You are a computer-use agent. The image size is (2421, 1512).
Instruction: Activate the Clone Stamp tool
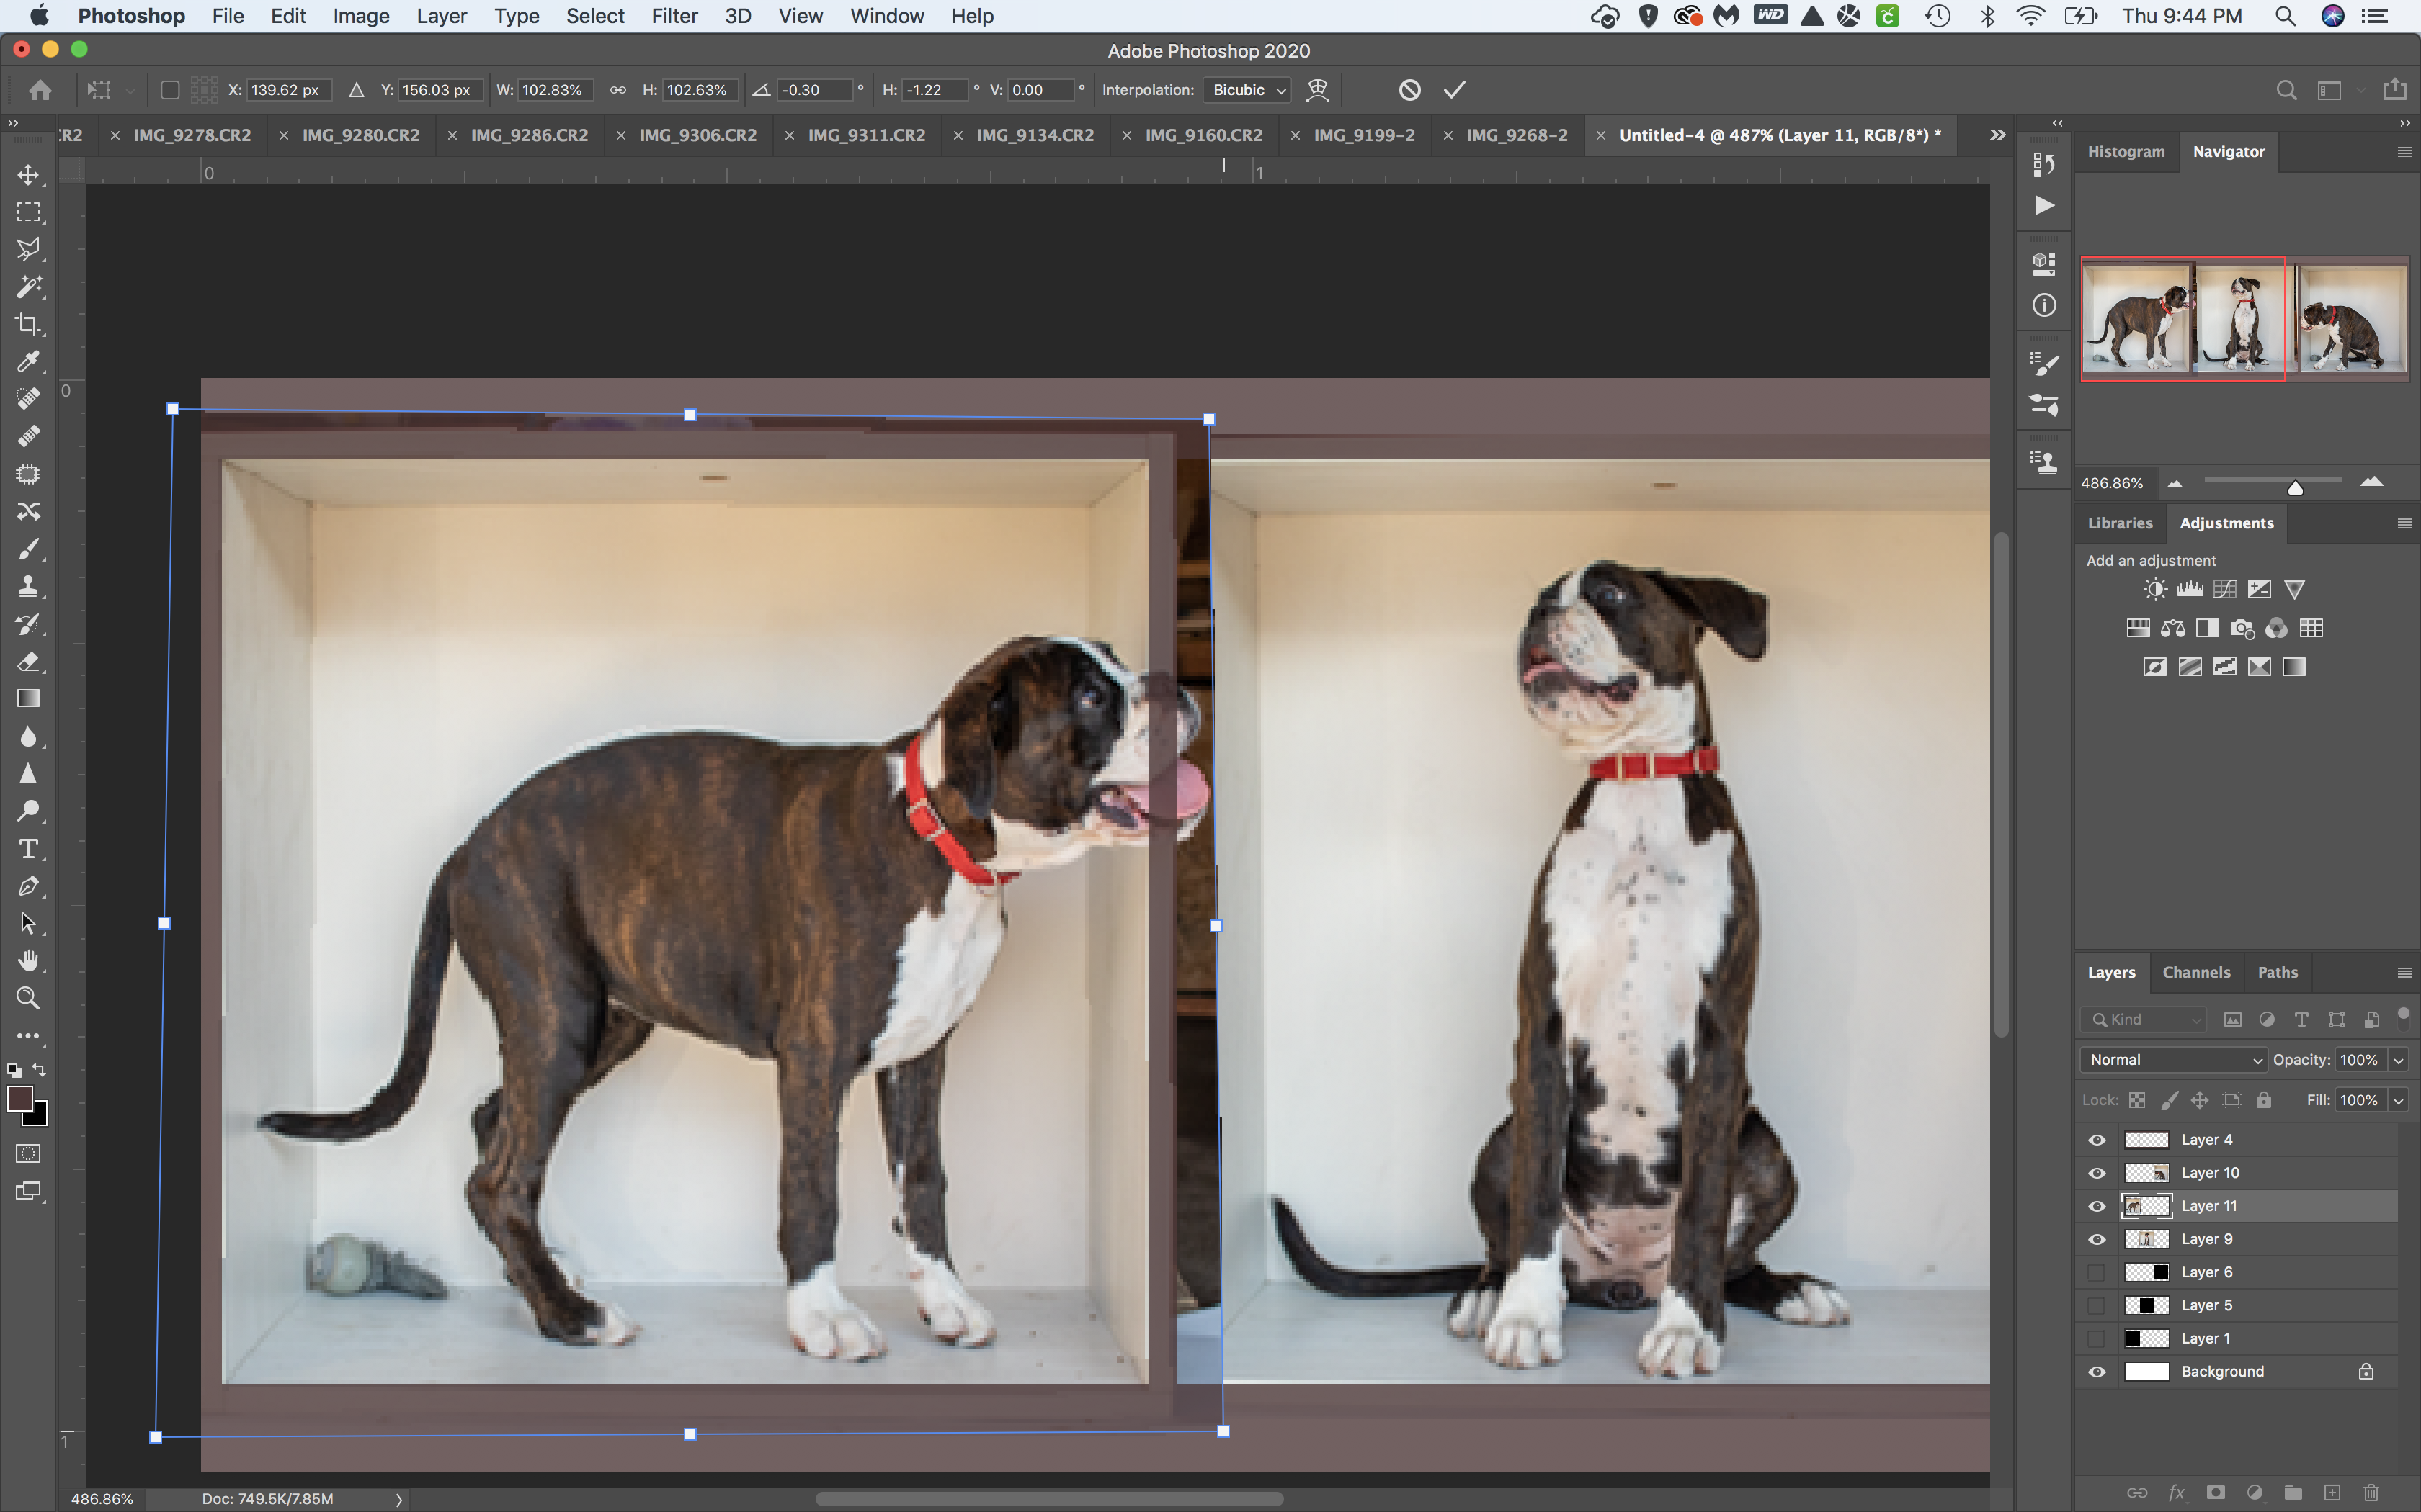pyautogui.click(x=29, y=587)
